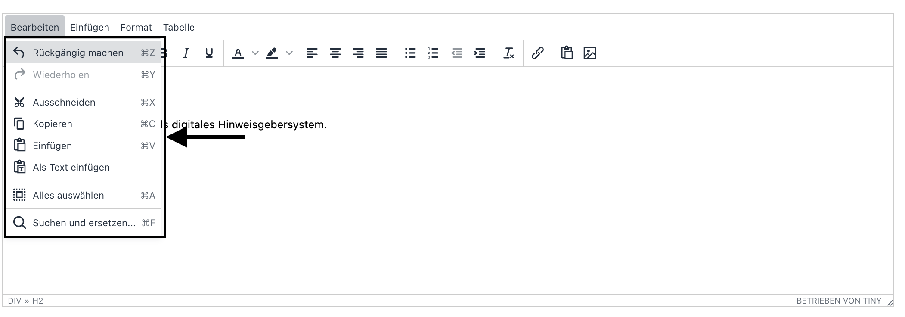Select Kopieren in Bearbeiten menu
The width and height of the screenshot is (905, 317).
pos(84,124)
